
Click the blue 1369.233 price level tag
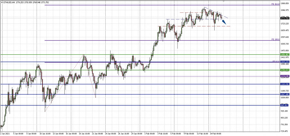[284, 62]
